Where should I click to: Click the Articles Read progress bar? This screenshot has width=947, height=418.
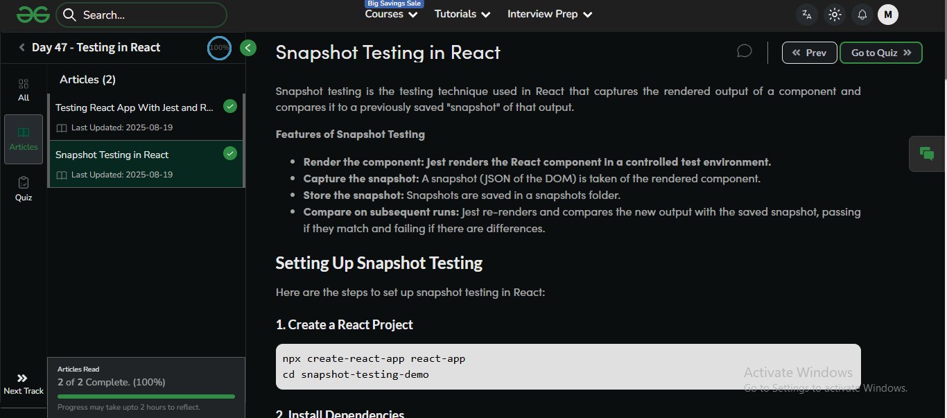pyautogui.click(x=146, y=397)
